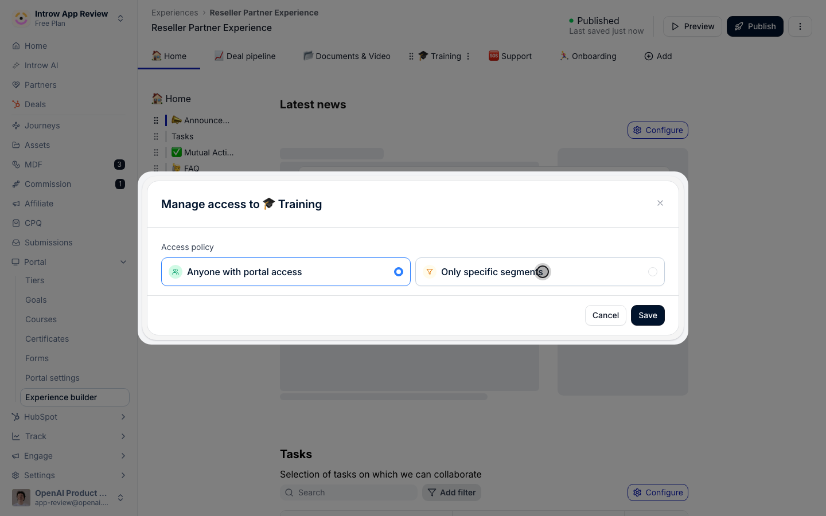Open the workspace switcher dropdown arrows
826x516 pixels.
[120, 18]
